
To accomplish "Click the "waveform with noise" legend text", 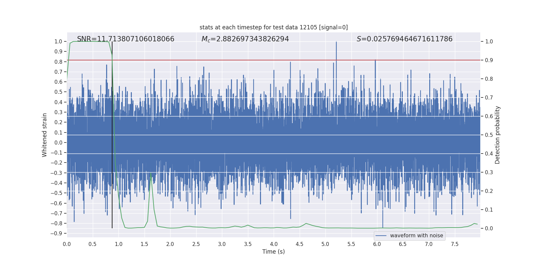I will tap(416, 236).
